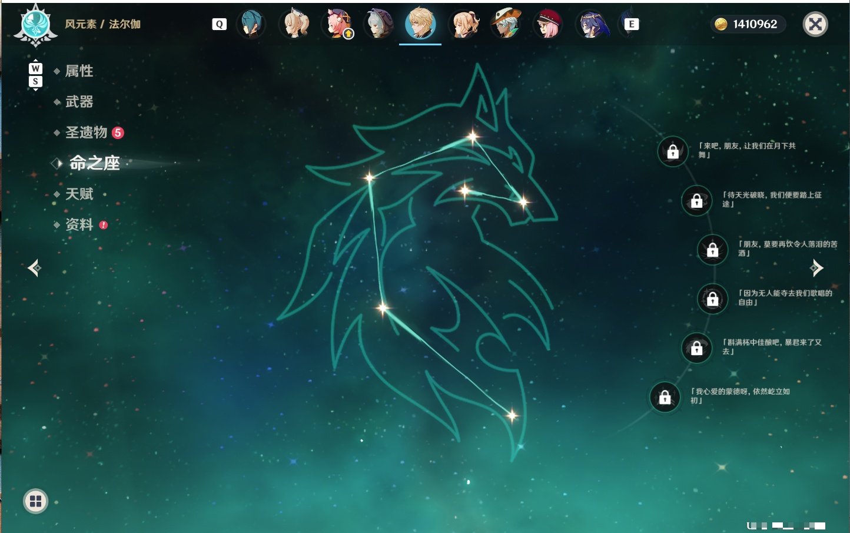Select the grey-haired hooded character avatar
The height and width of the screenshot is (533, 850).
coord(378,24)
